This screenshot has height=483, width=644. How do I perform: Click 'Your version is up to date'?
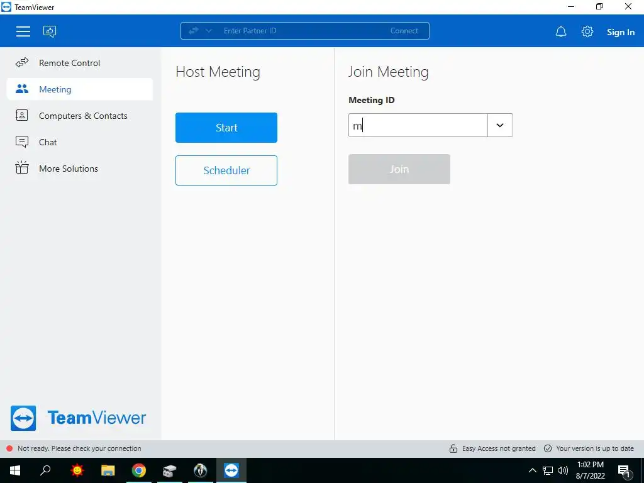click(x=595, y=448)
